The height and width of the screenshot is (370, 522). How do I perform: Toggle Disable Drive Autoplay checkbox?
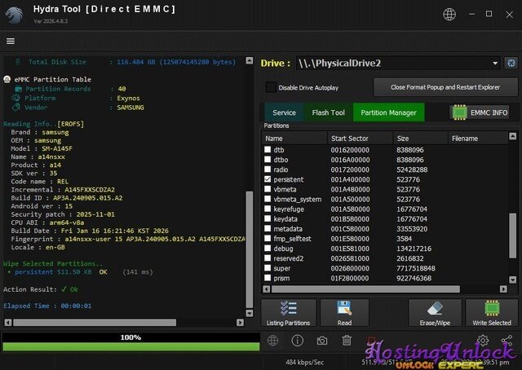coord(271,87)
